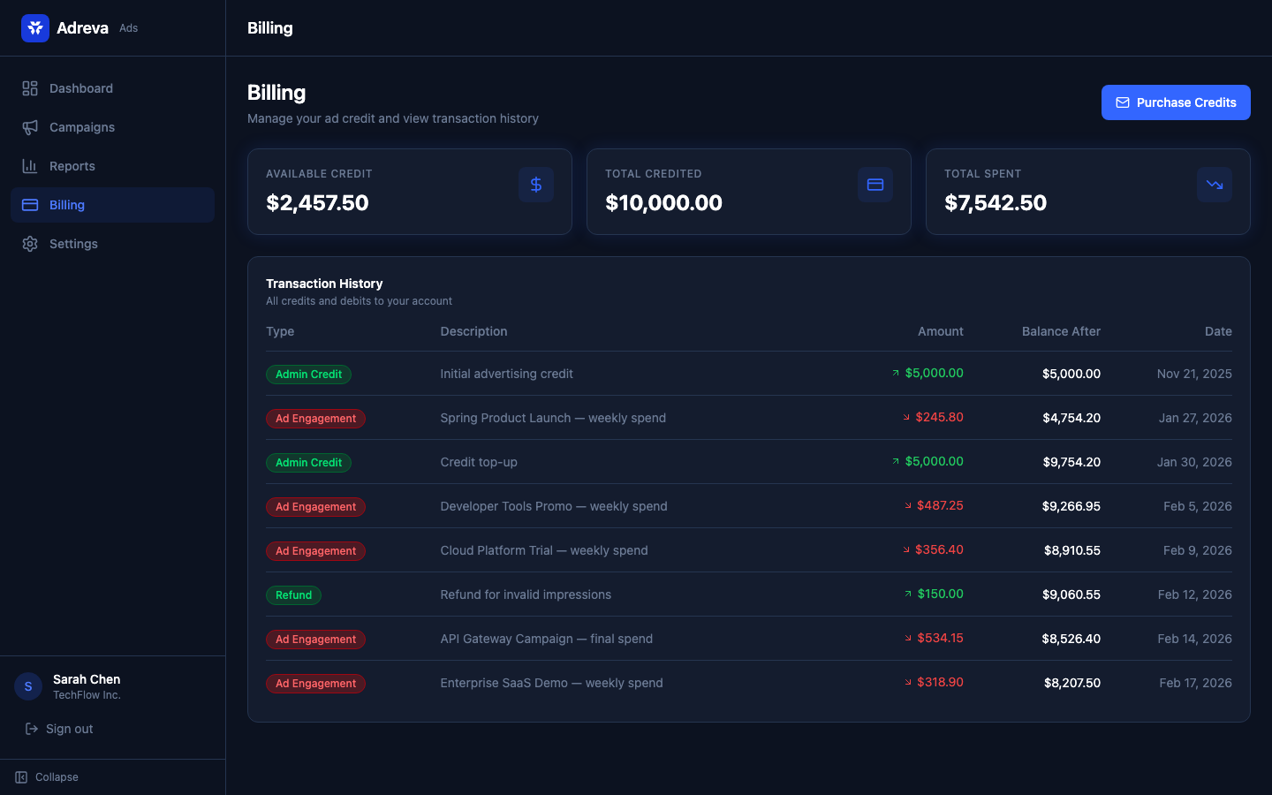The width and height of the screenshot is (1272, 795).
Task: Click the Reports bar chart icon
Action: pyautogui.click(x=30, y=166)
